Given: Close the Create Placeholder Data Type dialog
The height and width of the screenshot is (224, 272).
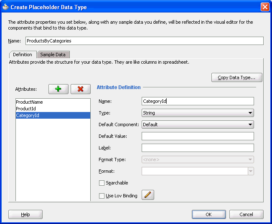Looking at the screenshot, I should pyautogui.click(x=265, y=7).
